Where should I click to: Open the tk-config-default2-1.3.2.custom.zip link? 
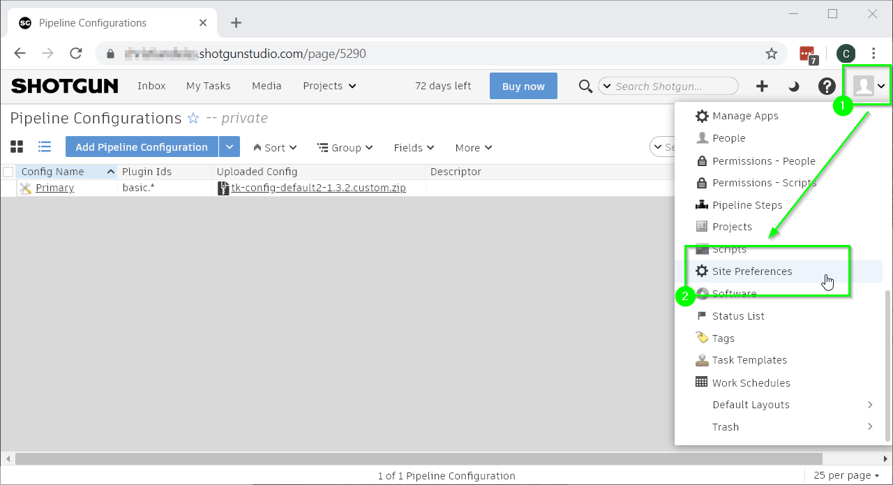(x=317, y=187)
